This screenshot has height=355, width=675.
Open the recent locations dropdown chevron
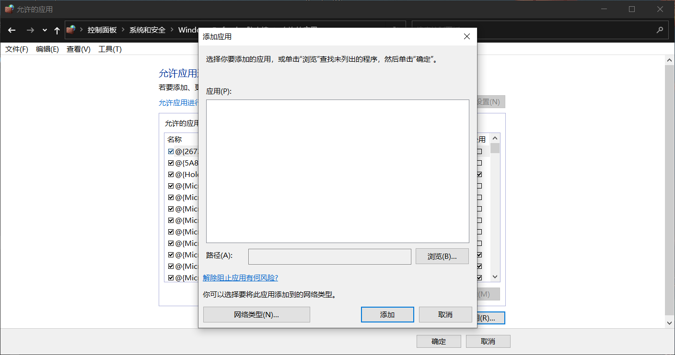[44, 30]
